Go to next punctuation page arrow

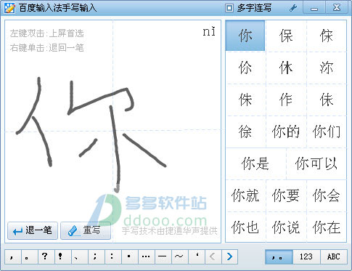pyautogui.click(x=229, y=256)
